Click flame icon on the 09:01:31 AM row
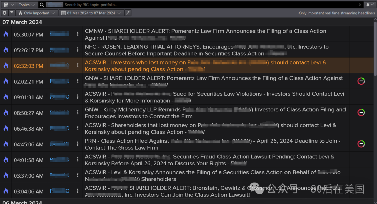Screen dimensions: 377x204 coord(6,97)
